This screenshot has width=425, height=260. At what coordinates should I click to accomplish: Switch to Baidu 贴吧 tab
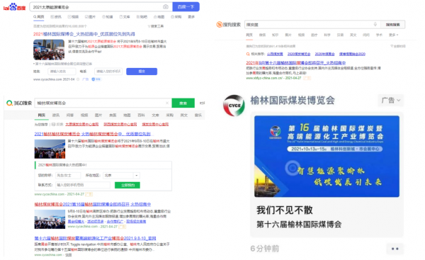[142, 17]
